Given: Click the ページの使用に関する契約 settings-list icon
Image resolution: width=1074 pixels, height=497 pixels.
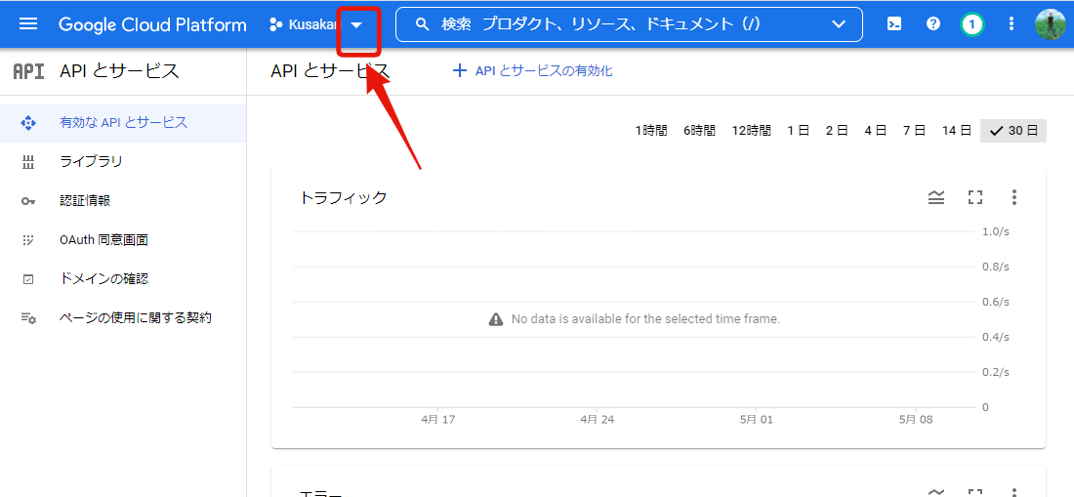Looking at the screenshot, I should tap(28, 318).
